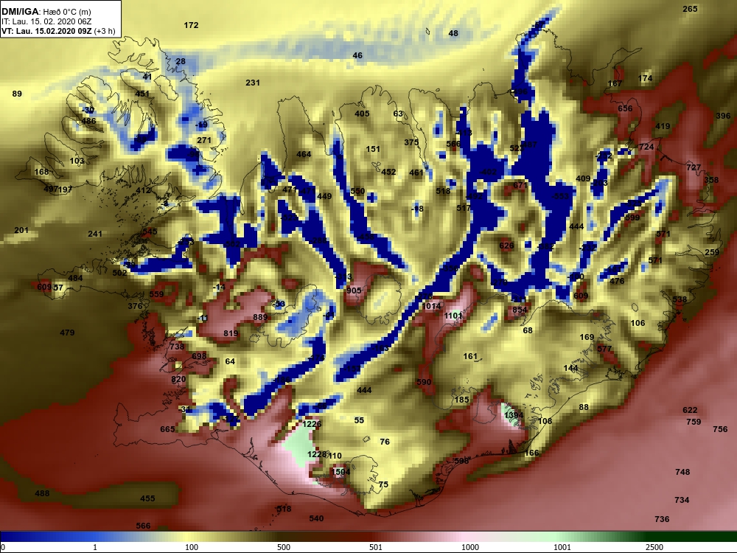Click the Westfjords value 451
This screenshot has height=553, width=737.
[142, 94]
